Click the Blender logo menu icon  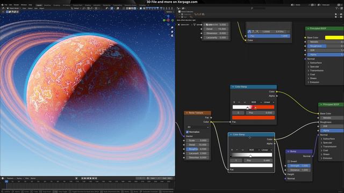coord(2,5)
